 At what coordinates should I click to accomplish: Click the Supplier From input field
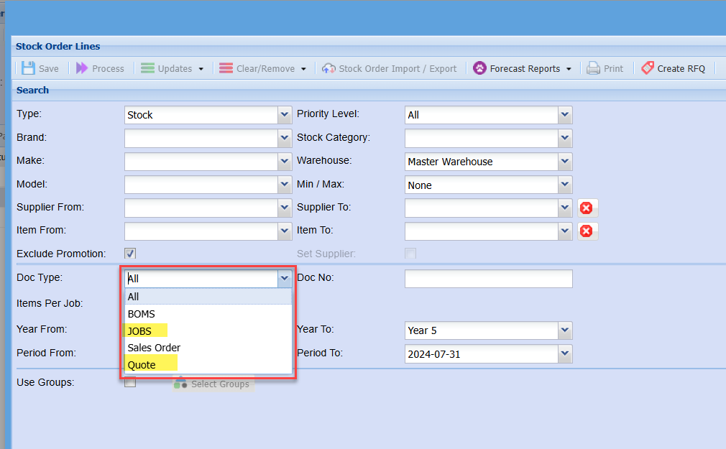(201, 208)
